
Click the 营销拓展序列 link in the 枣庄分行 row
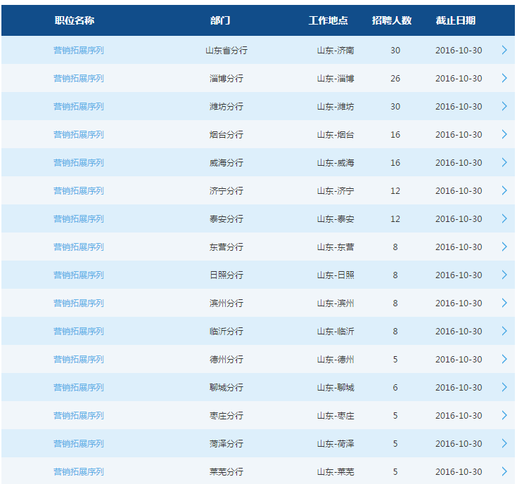(x=79, y=415)
